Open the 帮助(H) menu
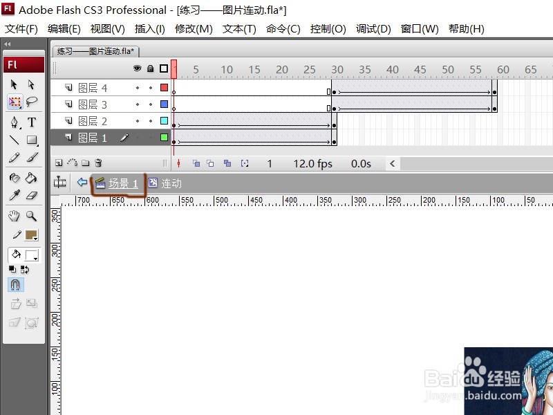 click(x=466, y=29)
